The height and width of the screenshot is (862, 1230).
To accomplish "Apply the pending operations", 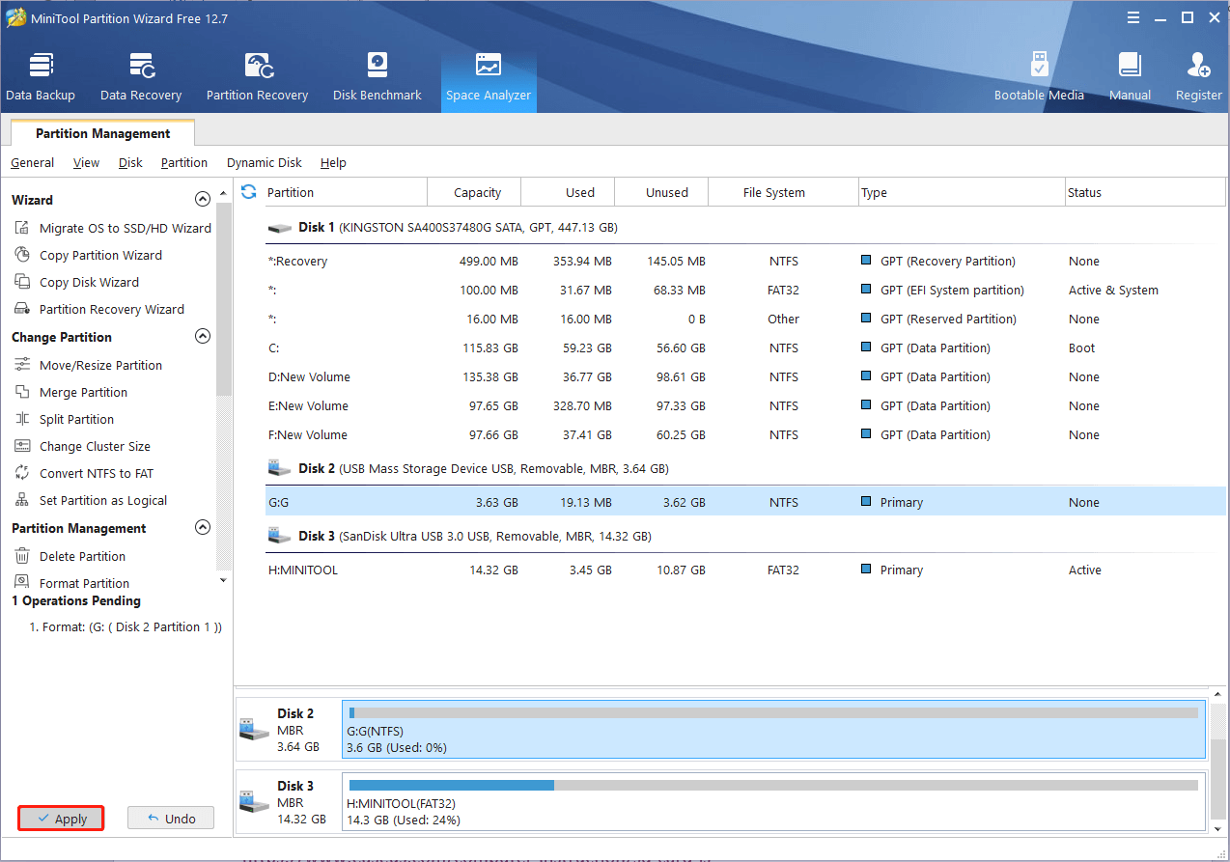I will click(61, 819).
